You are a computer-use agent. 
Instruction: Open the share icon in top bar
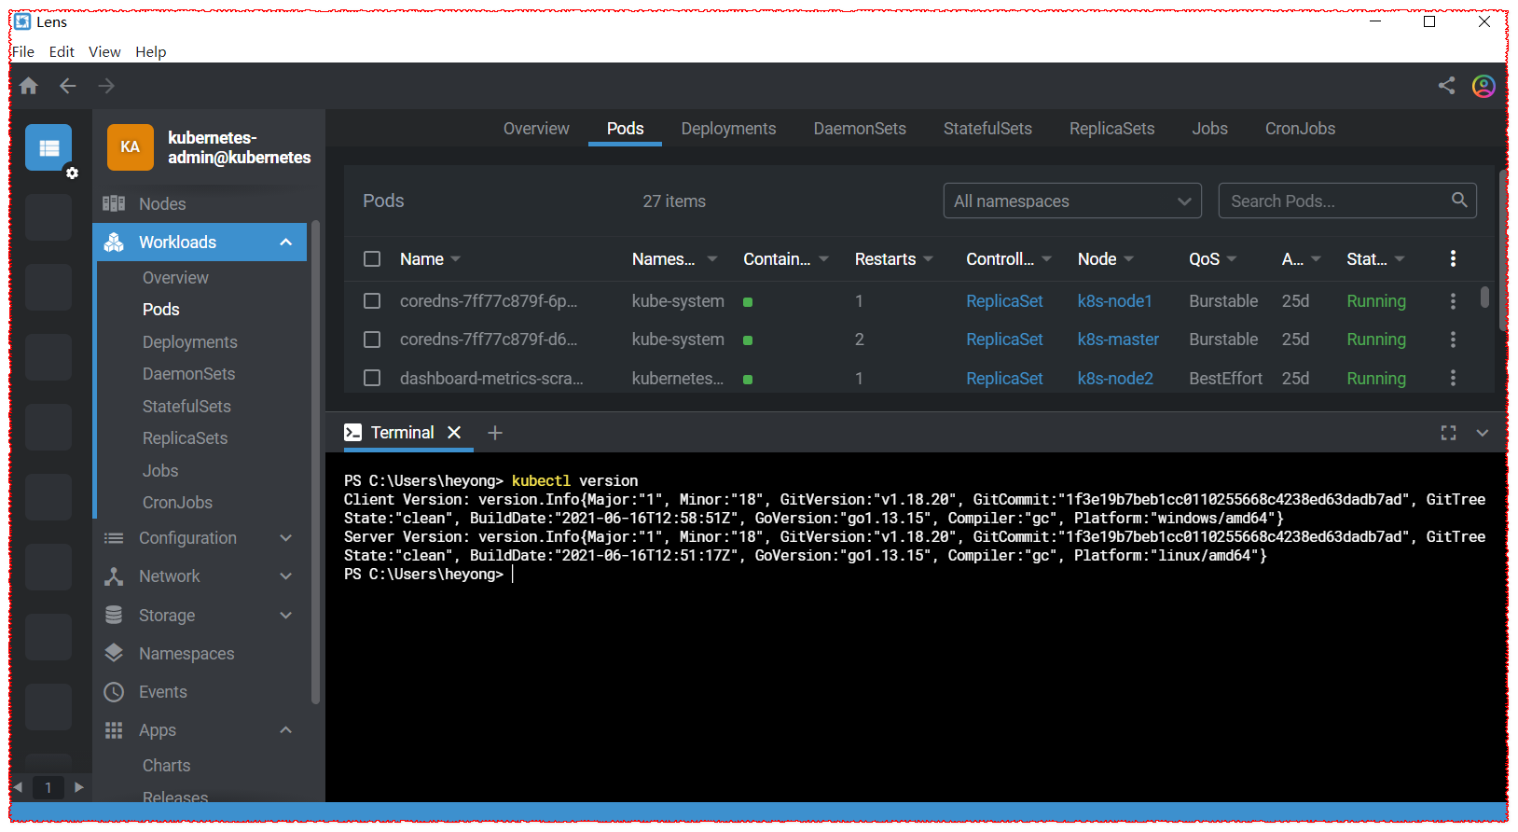tap(1446, 86)
